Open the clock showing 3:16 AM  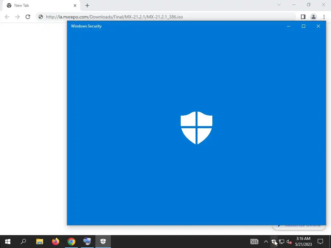point(303,242)
